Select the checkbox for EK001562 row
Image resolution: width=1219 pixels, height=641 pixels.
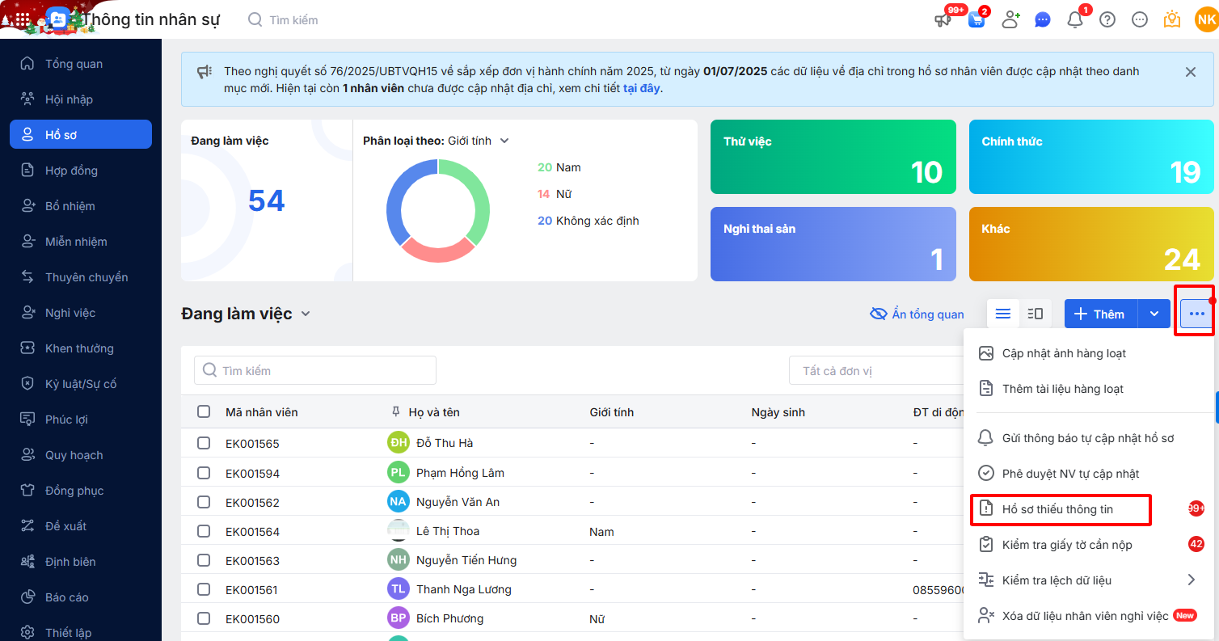pyautogui.click(x=204, y=502)
